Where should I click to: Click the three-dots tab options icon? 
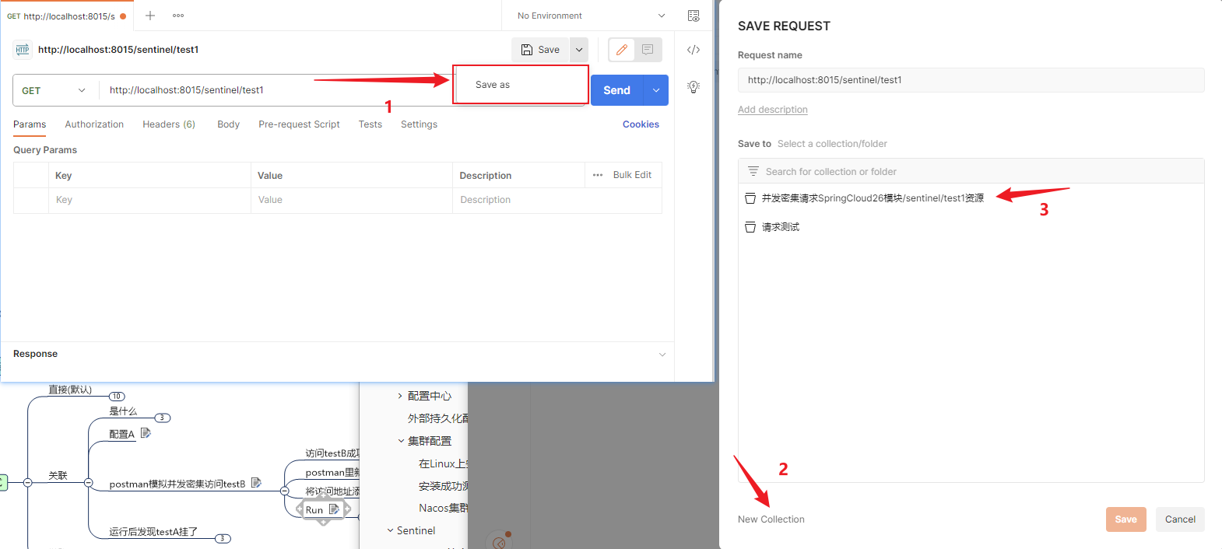[x=178, y=16]
